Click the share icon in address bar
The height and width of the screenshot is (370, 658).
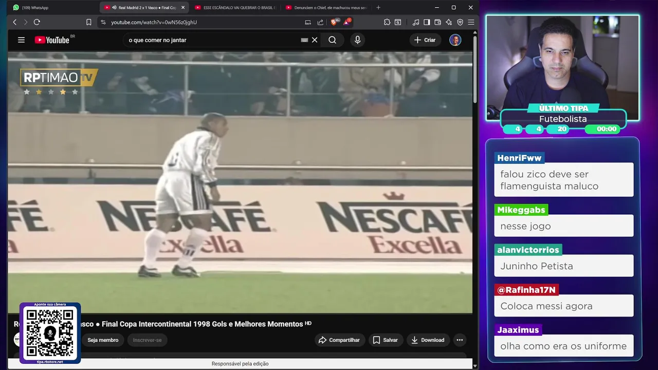tap(320, 22)
